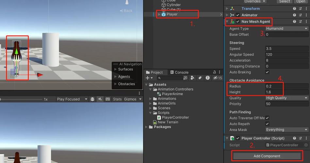Toggle the mute audio icon in Game view
The image size is (310, 163).
pos(100,99)
